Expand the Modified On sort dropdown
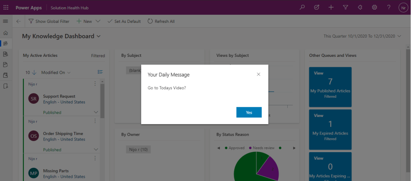This screenshot has width=411, height=181. pos(69,72)
